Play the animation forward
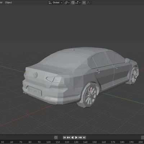 [76, 138]
